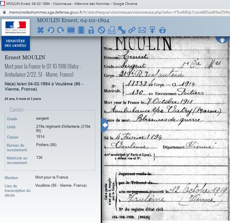This screenshot has height=223, width=230.
Task: Add record to basket icon
Action: click(162, 30)
